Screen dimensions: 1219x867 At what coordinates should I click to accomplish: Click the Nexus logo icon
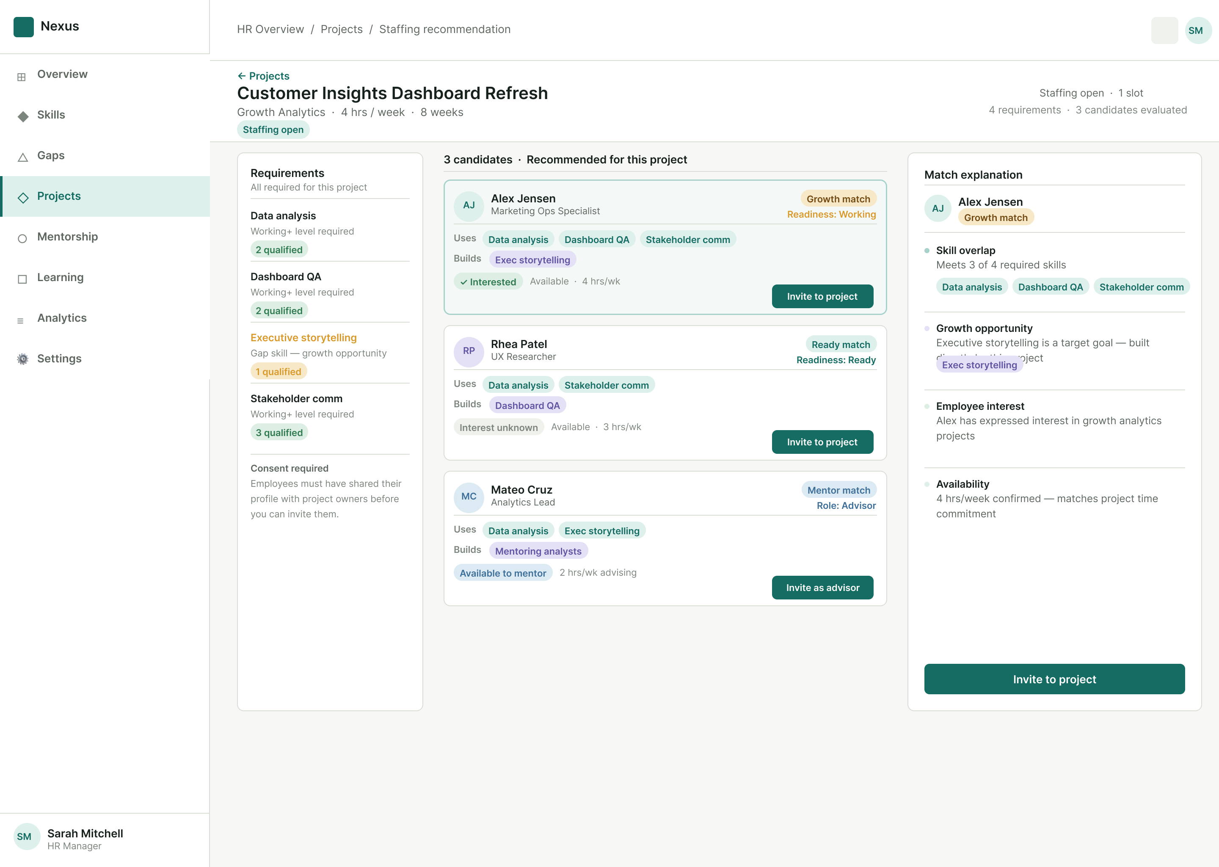[23, 27]
